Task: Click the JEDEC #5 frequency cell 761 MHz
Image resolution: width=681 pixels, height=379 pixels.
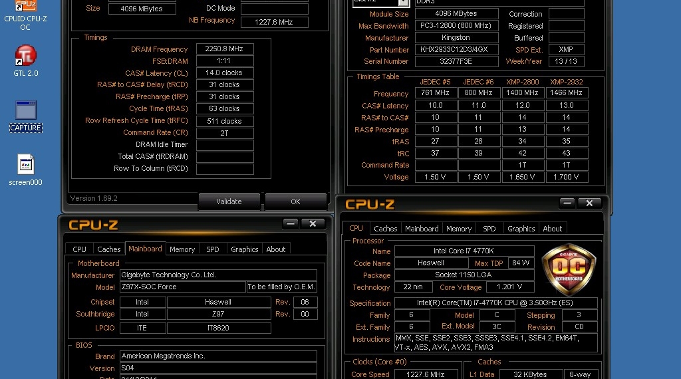Action: (x=435, y=92)
